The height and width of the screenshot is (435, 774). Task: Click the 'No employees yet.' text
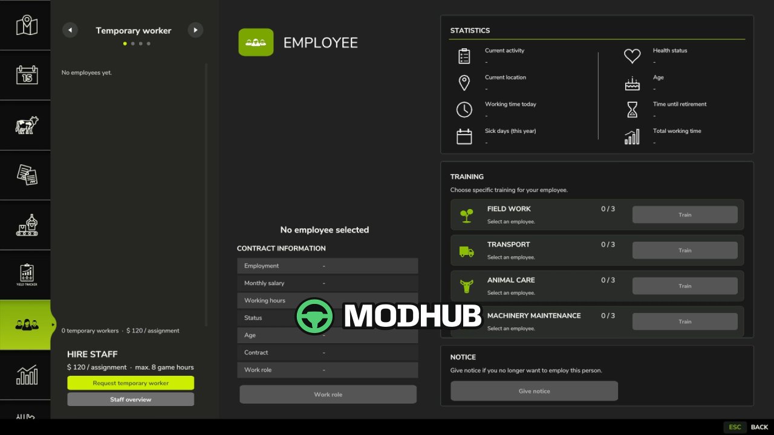click(x=86, y=72)
